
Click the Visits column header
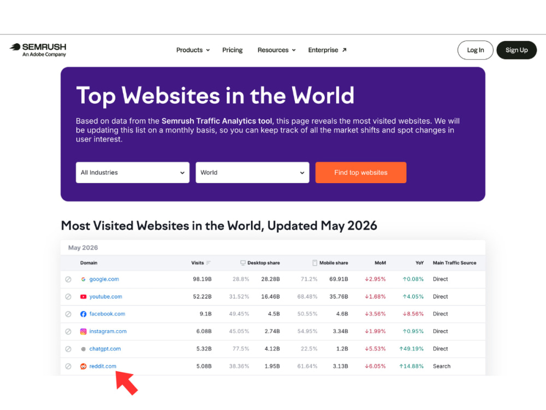[x=198, y=263]
